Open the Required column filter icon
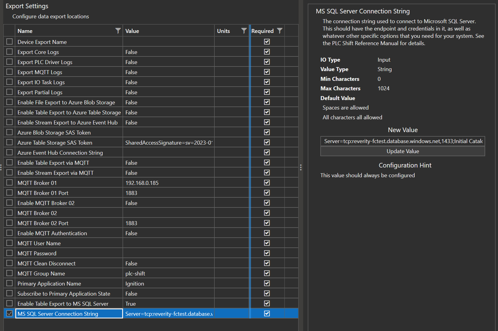This screenshot has height=331, width=498. tap(279, 31)
